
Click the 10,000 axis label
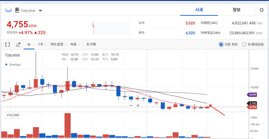point(254,87)
